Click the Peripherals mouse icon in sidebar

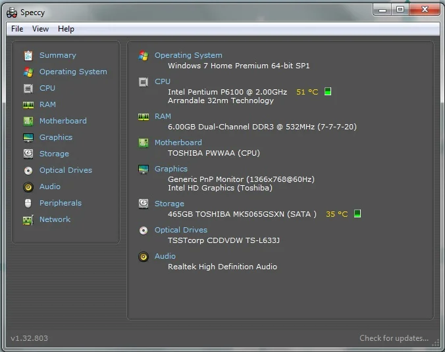coord(28,203)
